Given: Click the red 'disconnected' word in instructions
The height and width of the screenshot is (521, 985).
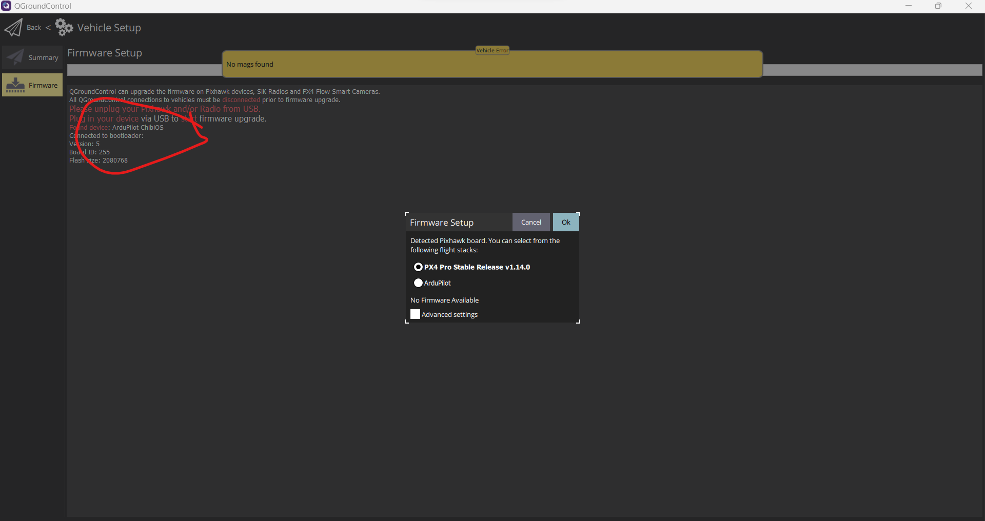Looking at the screenshot, I should coord(241,100).
